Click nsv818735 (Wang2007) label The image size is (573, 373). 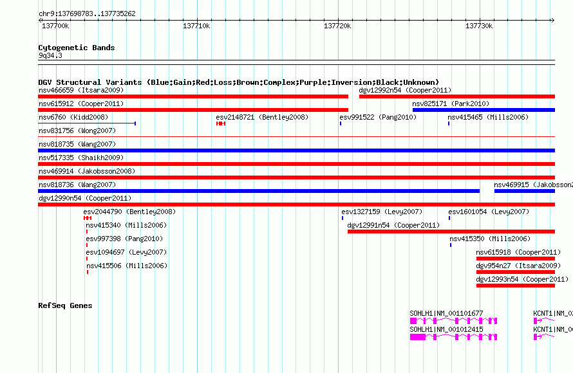click(x=77, y=144)
